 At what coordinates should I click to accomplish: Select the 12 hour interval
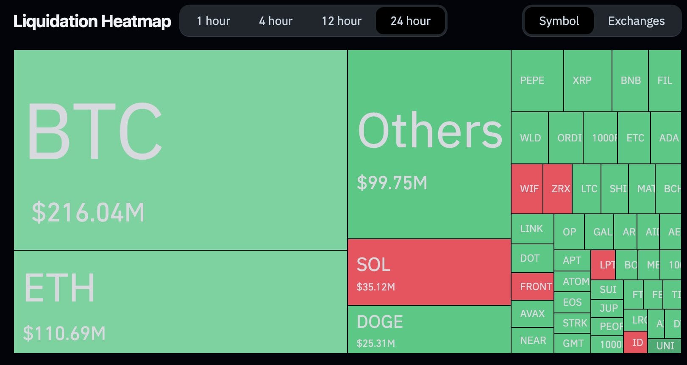click(x=342, y=21)
